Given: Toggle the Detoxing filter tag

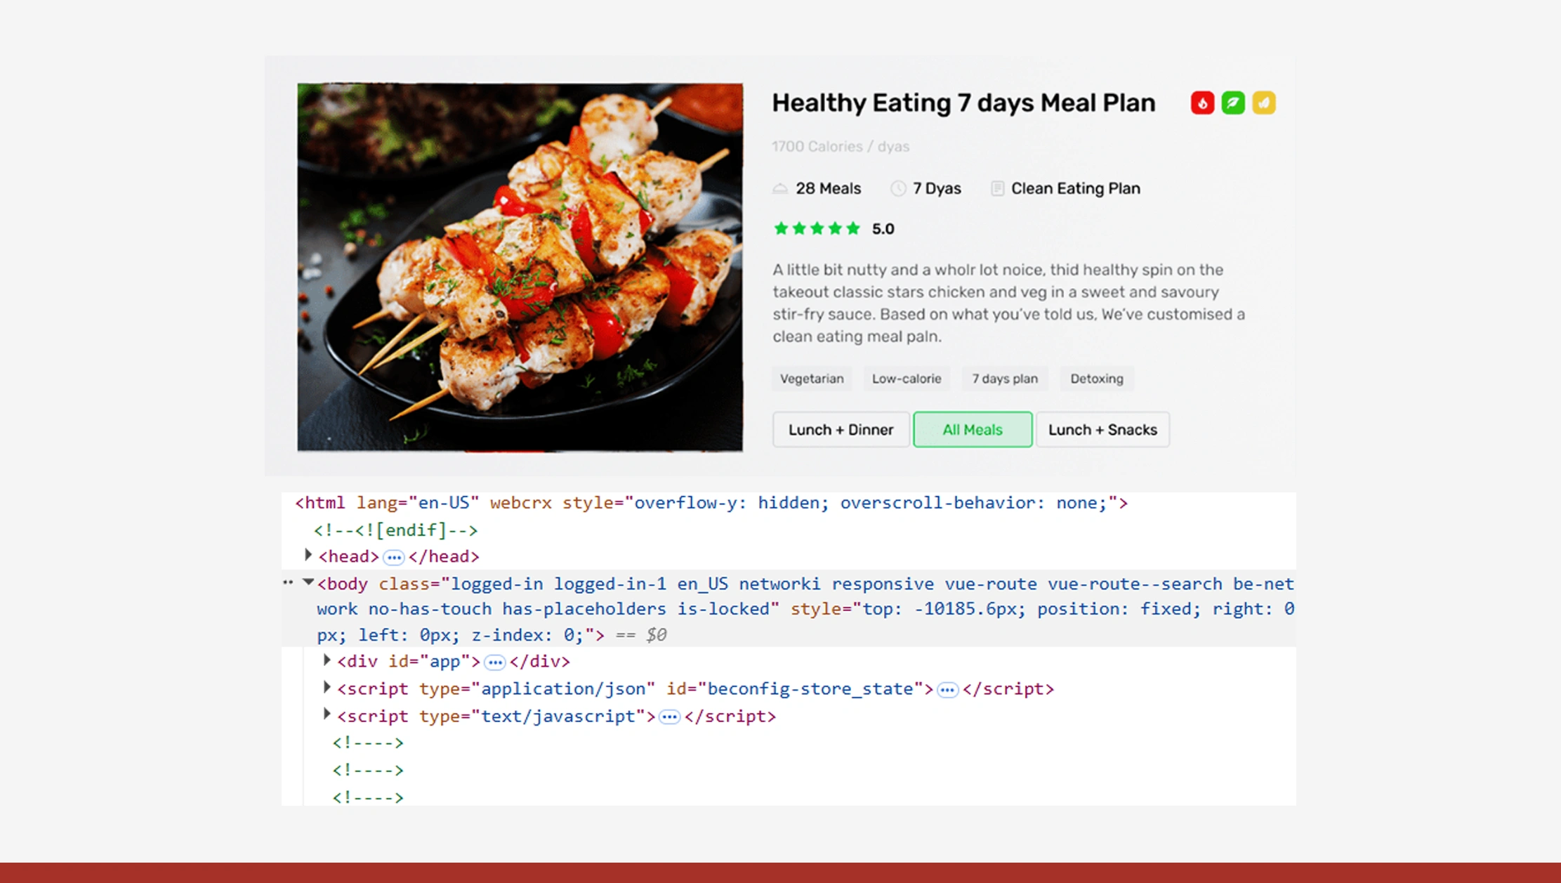Looking at the screenshot, I should (1096, 379).
